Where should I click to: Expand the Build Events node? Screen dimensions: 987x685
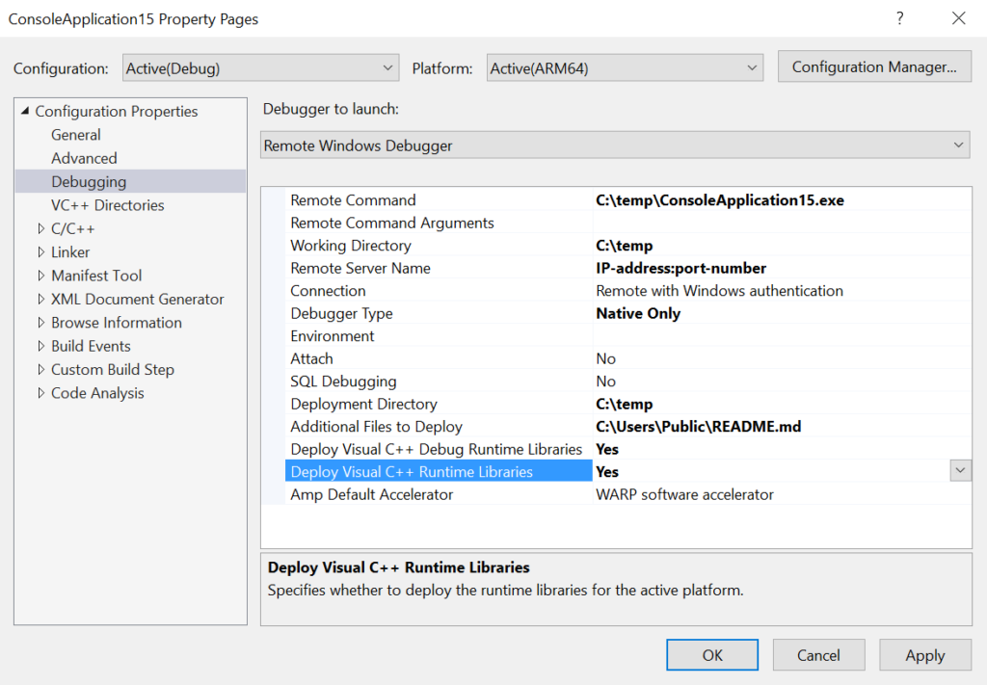pos(41,346)
